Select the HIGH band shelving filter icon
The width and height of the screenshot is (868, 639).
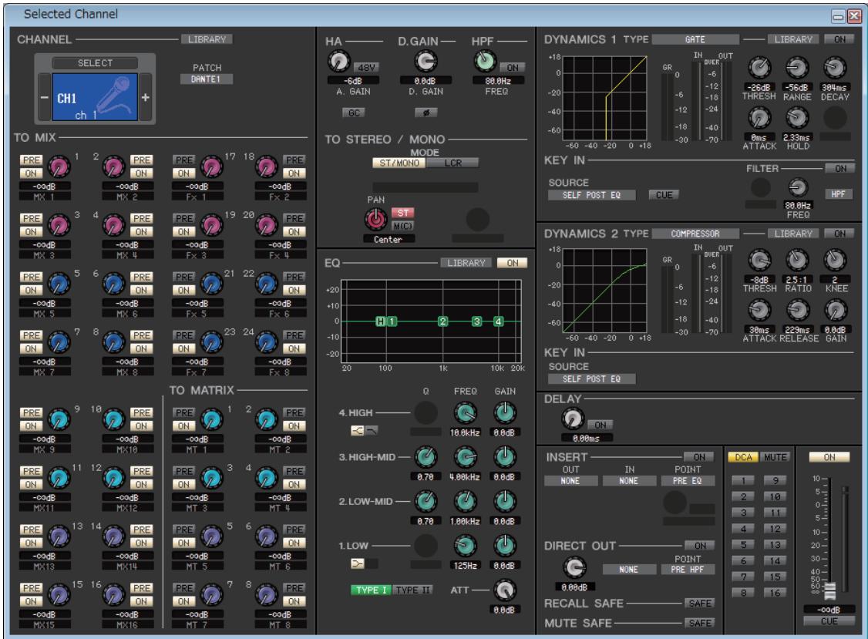(358, 430)
